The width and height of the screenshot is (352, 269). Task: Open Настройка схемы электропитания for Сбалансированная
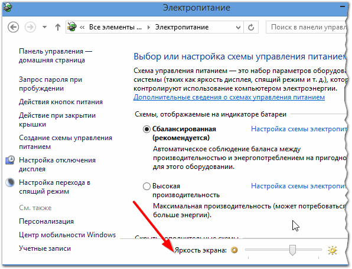pyautogui.click(x=299, y=129)
